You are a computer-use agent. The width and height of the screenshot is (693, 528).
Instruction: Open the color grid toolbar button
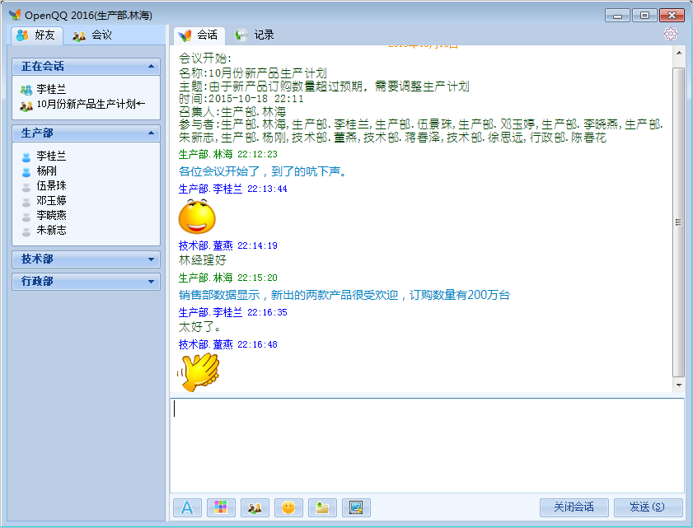(221, 507)
